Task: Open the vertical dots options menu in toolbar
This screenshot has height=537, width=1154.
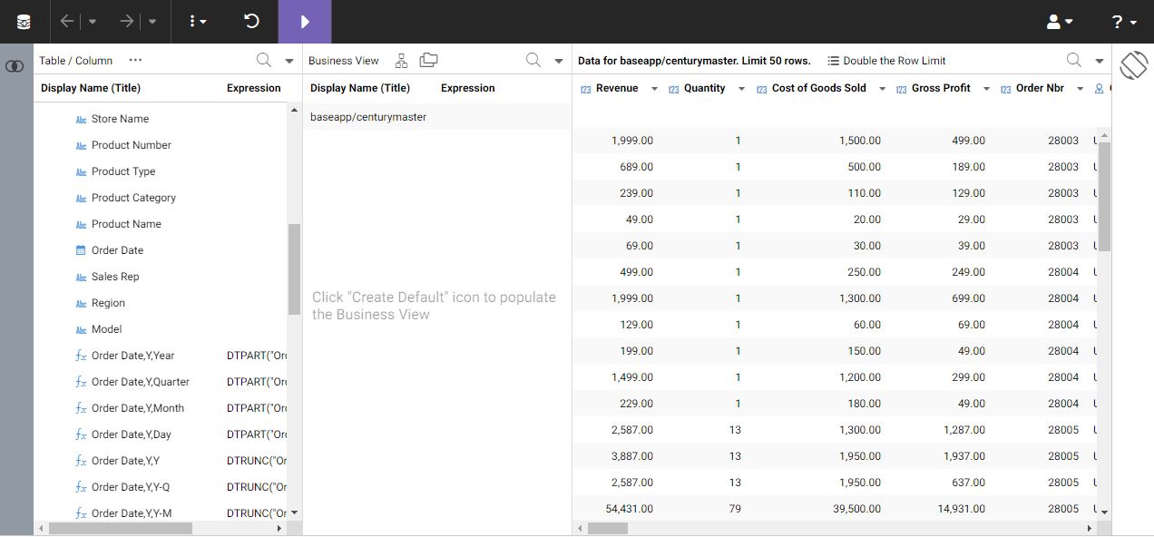Action: point(197,22)
